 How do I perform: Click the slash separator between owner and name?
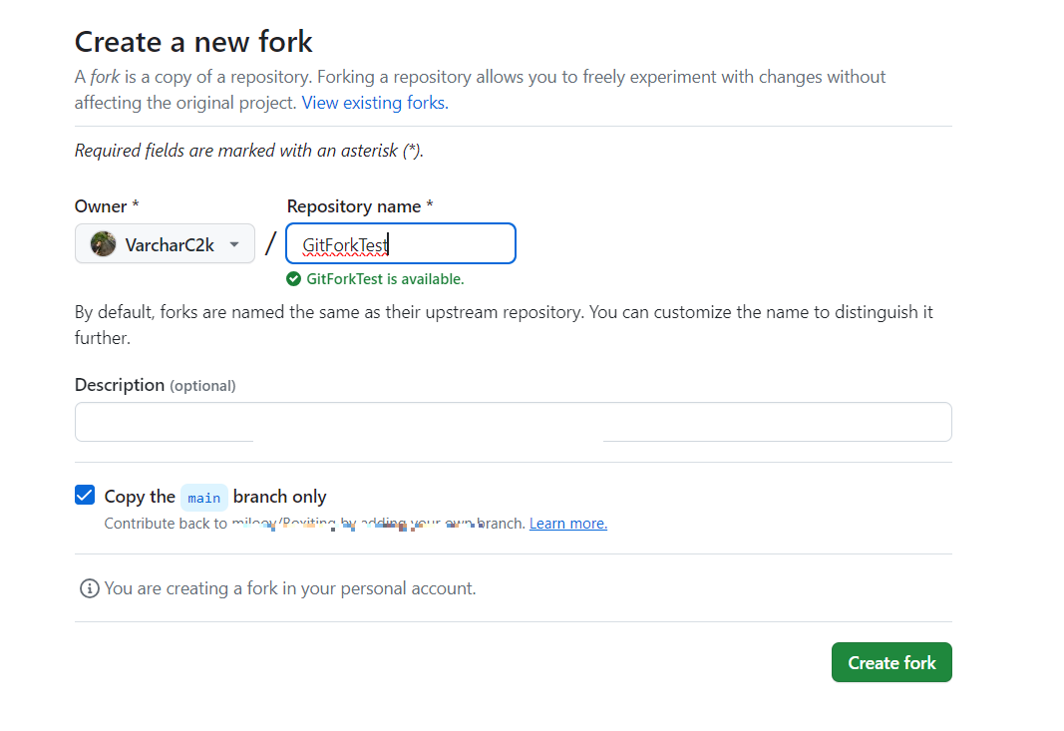(270, 244)
